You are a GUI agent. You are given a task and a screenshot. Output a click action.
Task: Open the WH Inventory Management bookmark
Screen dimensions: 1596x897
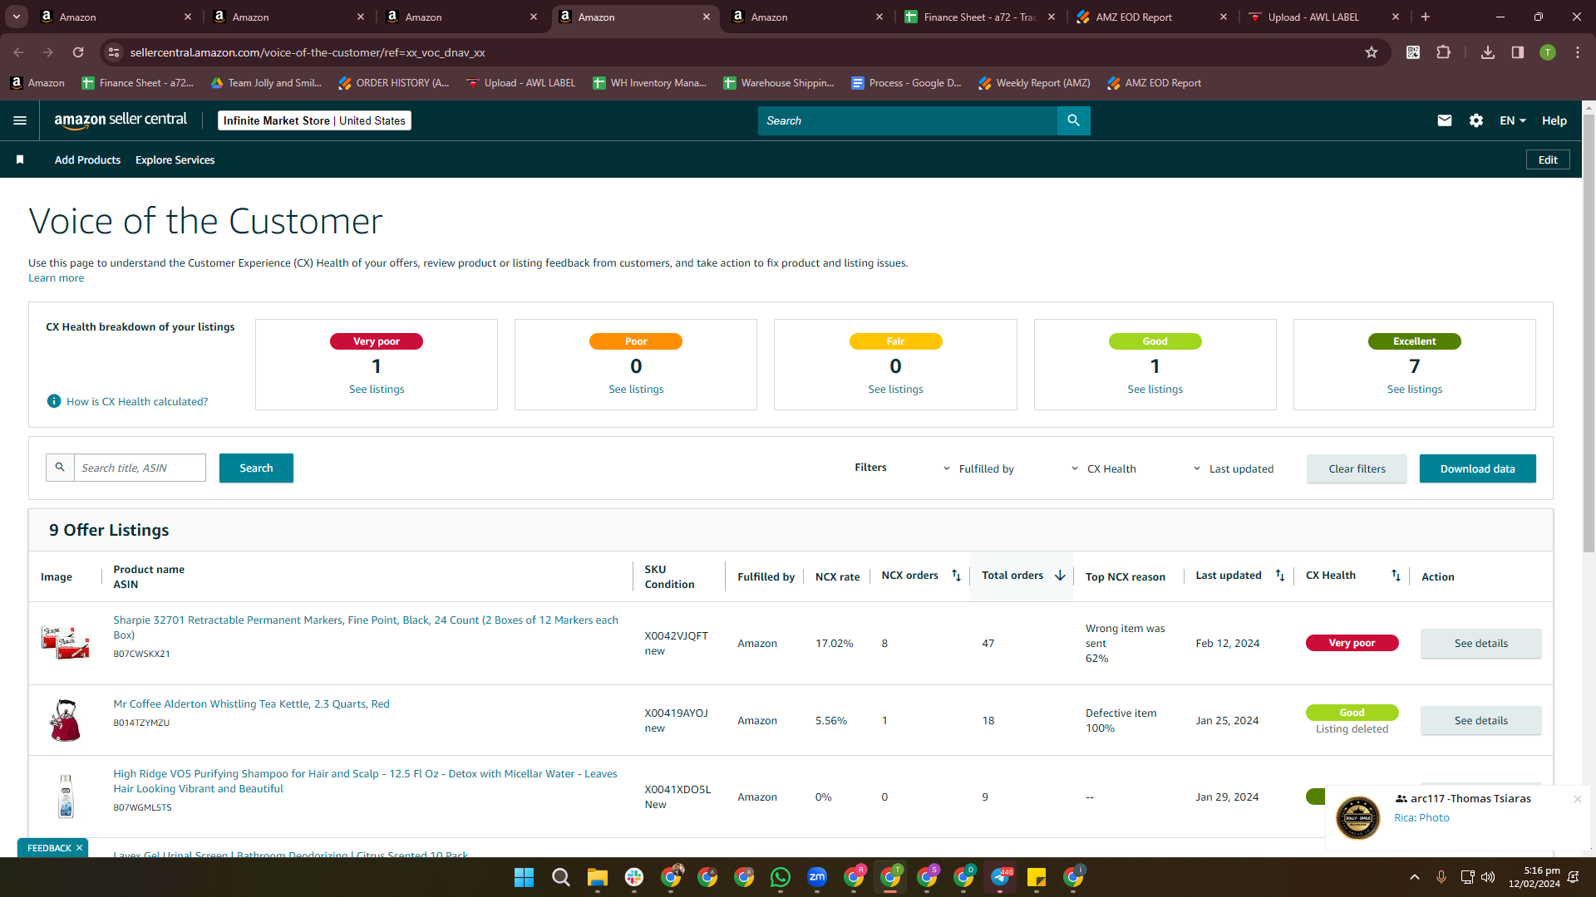pyautogui.click(x=649, y=83)
